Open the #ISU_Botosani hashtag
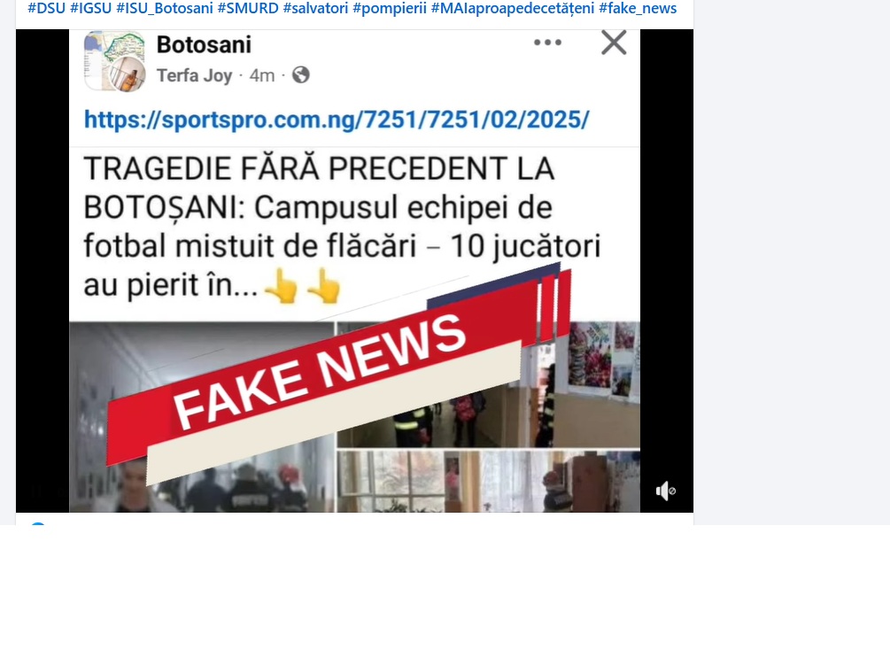Screen dimensions: 890x665 (165, 9)
